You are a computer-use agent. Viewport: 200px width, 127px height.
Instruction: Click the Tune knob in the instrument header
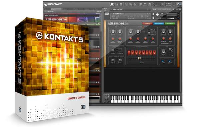(x=158, y=15)
